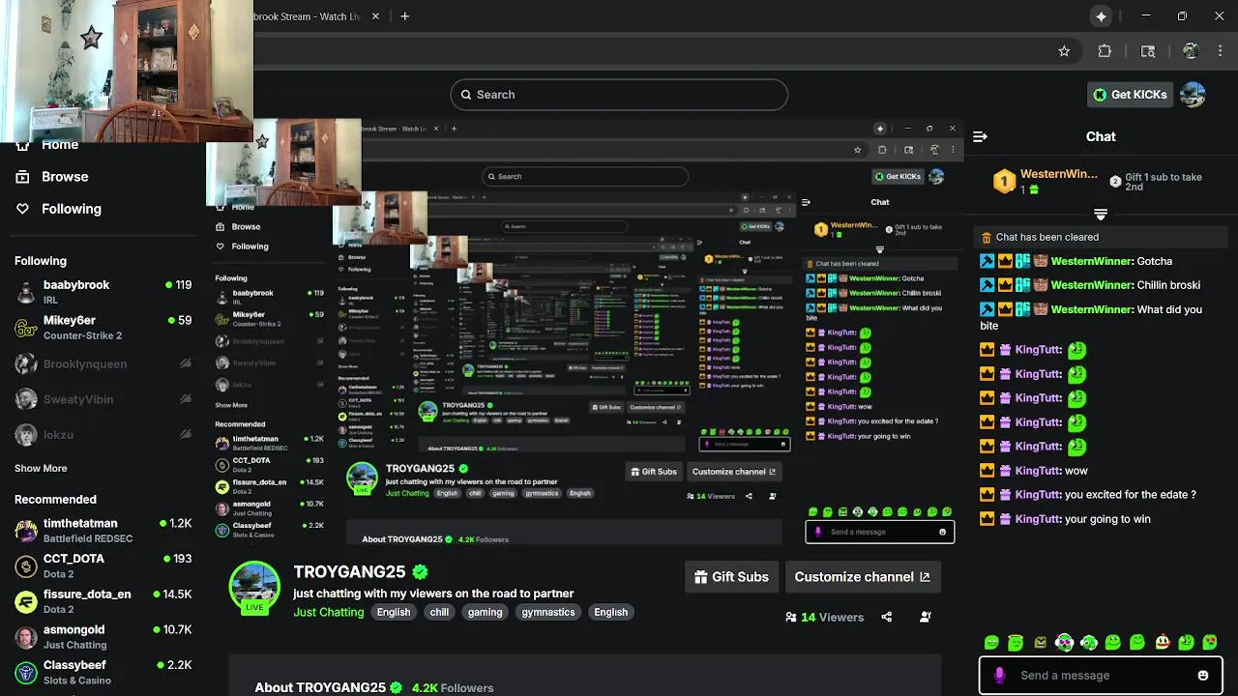Screen dimensions: 1238x696
Task: Open a new browser tab with the plus button
Action: [x=404, y=16]
